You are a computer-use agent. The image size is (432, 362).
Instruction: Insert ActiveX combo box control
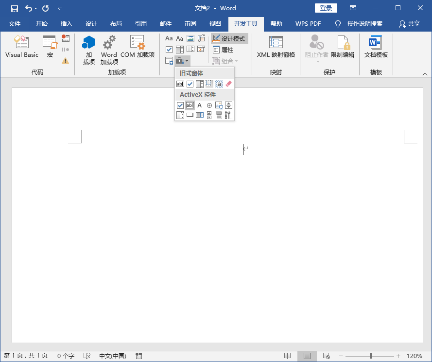click(x=180, y=115)
